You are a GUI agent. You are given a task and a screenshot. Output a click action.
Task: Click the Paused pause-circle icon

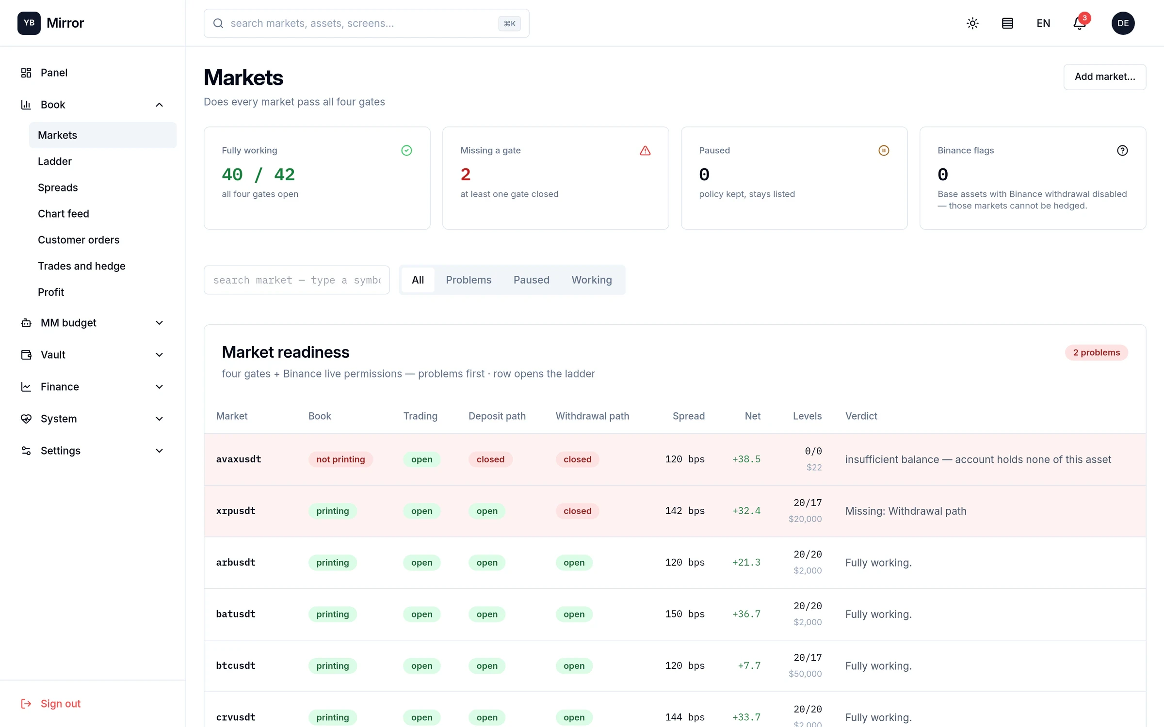point(884,151)
